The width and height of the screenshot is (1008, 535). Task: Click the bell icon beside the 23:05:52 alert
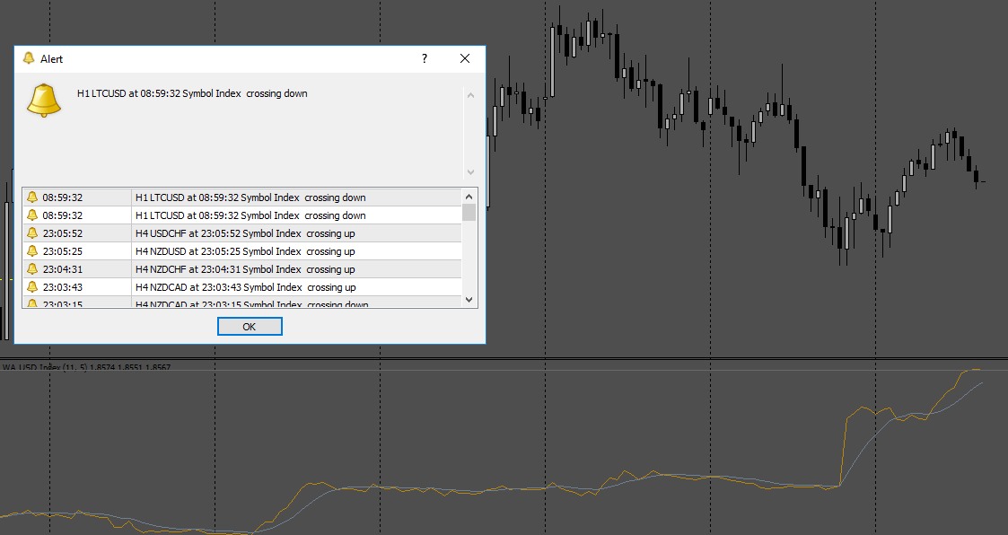(x=32, y=233)
